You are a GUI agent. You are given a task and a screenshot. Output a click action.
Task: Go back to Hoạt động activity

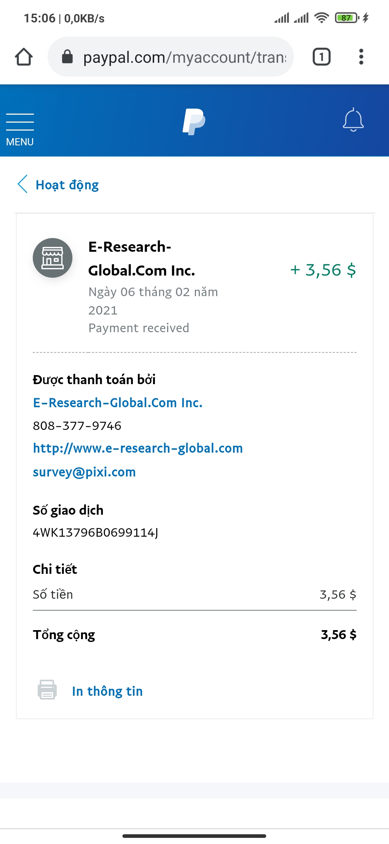(x=67, y=185)
